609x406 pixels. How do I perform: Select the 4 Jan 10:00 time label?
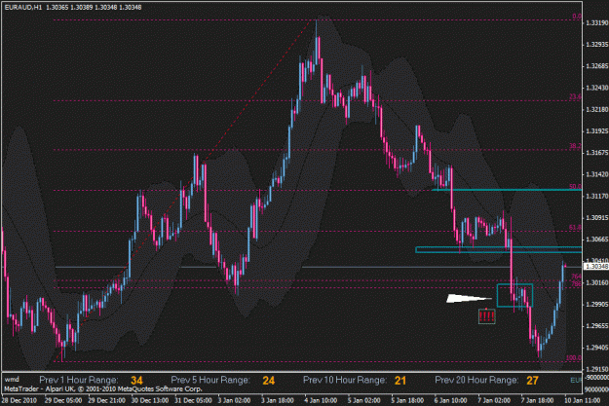[321, 400]
